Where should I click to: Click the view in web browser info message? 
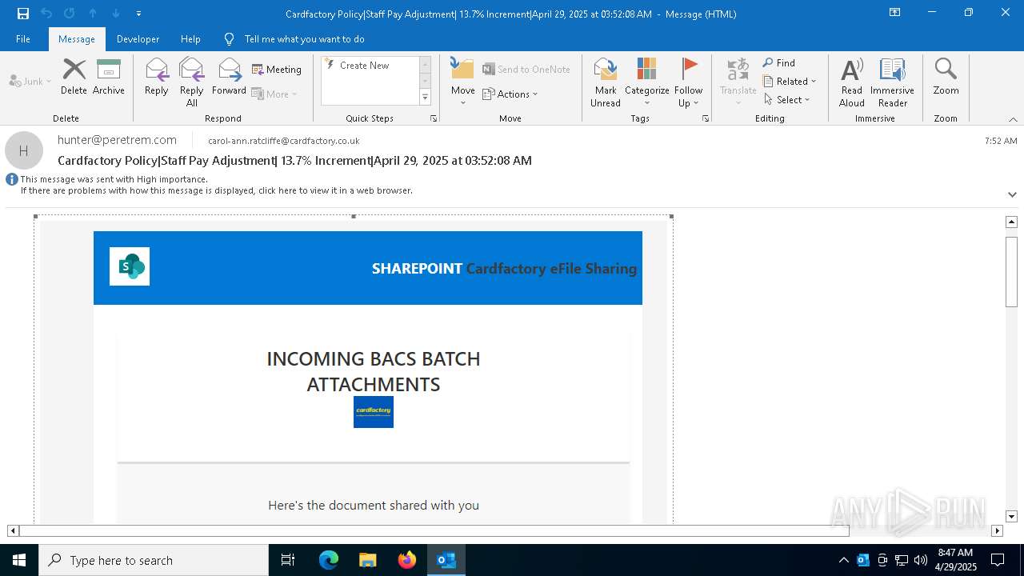[216, 190]
